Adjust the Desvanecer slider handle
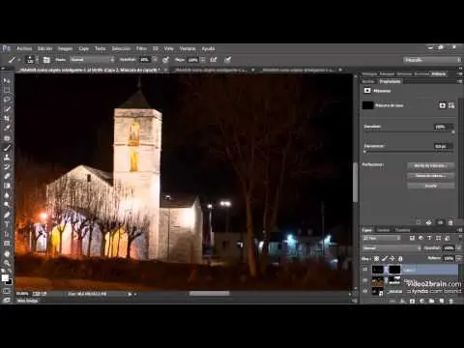Screen dimensions: 464x348 (364, 151)
